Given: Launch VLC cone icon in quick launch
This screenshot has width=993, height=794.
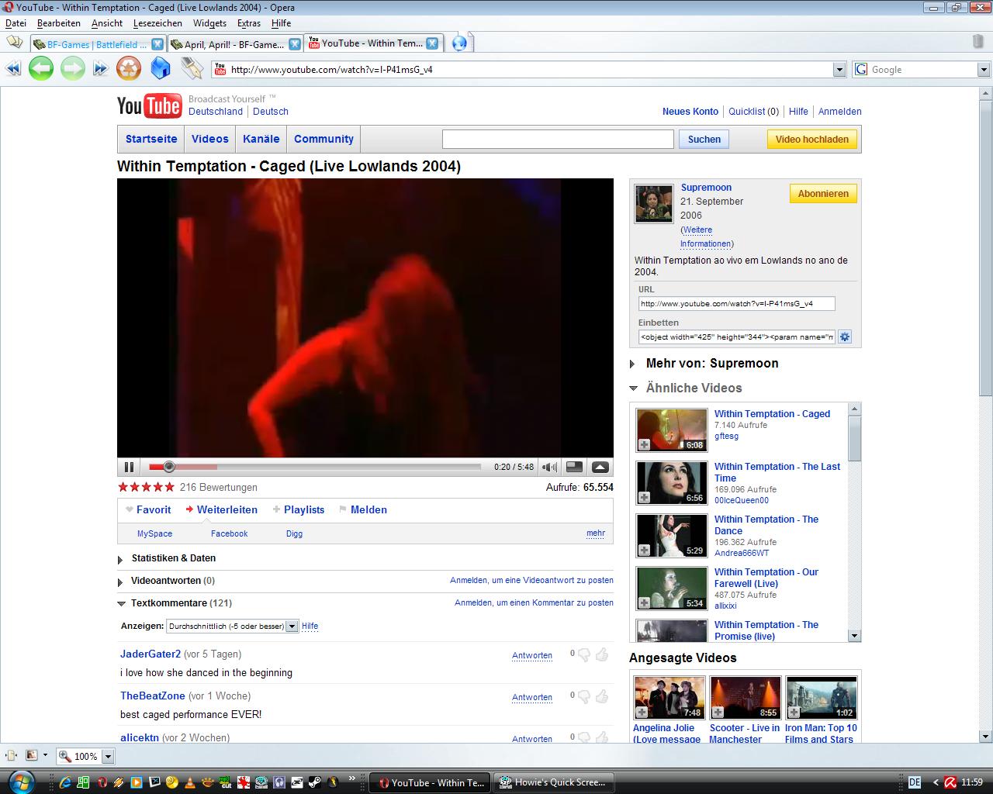Looking at the screenshot, I should tap(189, 782).
